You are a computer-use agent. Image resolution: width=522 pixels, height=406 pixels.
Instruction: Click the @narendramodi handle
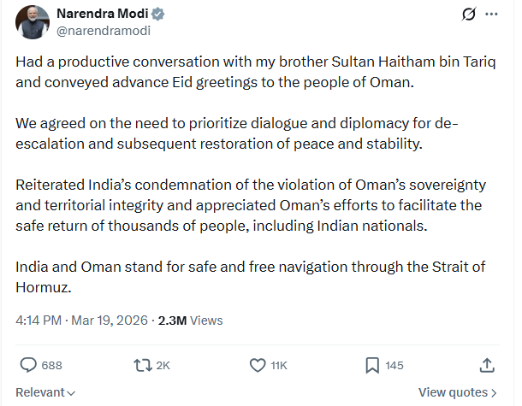point(96,31)
